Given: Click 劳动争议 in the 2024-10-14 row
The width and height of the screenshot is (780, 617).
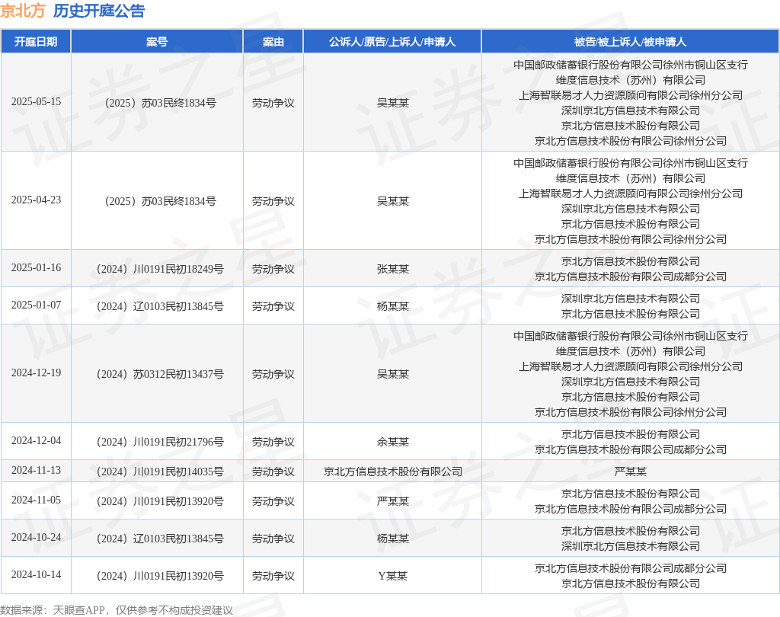Looking at the screenshot, I should [x=273, y=576].
